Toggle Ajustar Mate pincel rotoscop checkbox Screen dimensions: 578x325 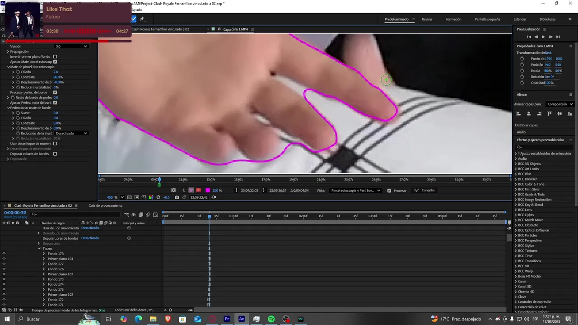point(55,62)
